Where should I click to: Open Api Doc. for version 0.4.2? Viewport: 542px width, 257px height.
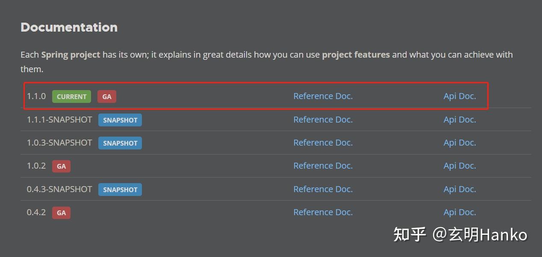pyautogui.click(x=460, y=213)
